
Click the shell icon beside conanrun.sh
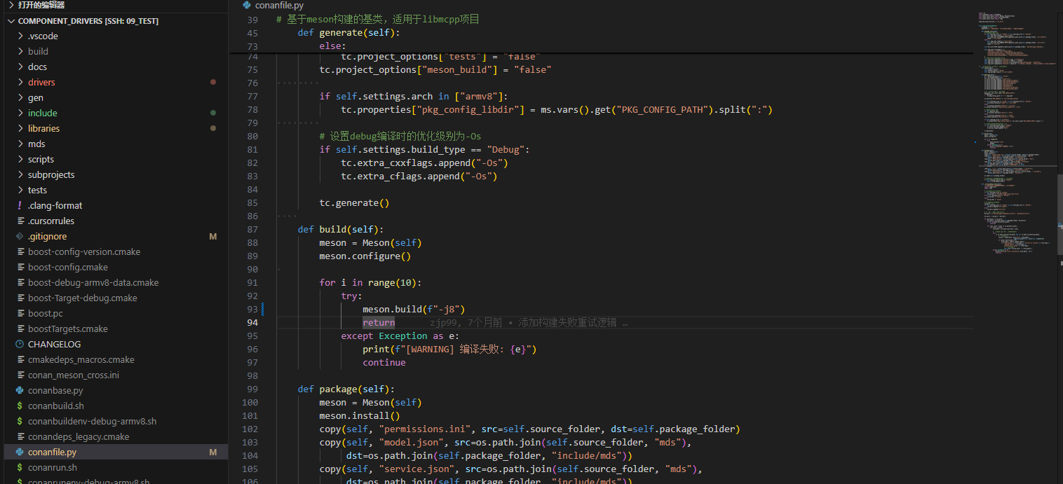click(20, 467)
